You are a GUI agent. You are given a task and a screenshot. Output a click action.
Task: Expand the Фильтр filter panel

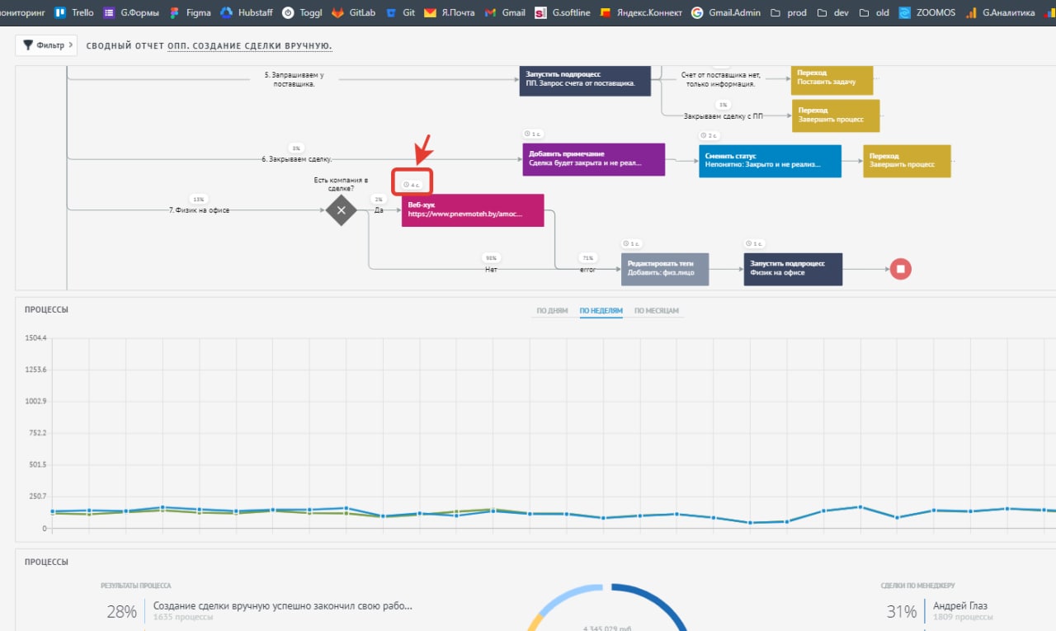pyautogui.click(x=46, y=45)
